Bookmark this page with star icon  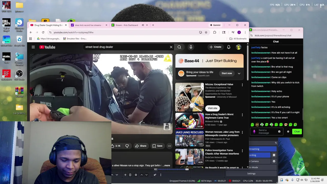click(206, 32)
